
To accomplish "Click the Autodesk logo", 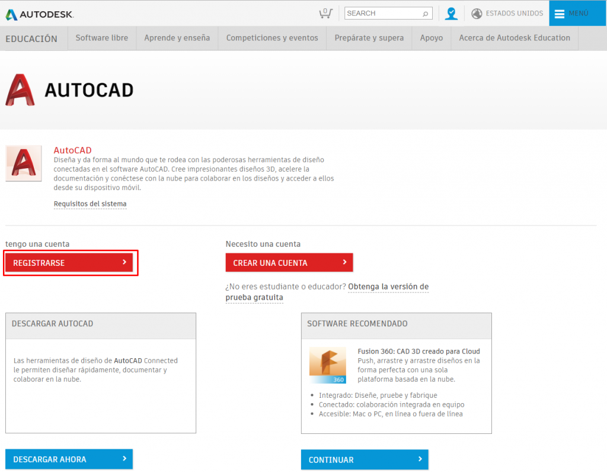I will (x=40, y=14).
